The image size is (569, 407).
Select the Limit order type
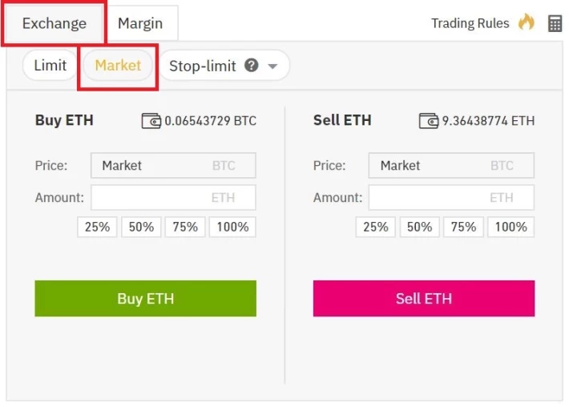[50, 66]
